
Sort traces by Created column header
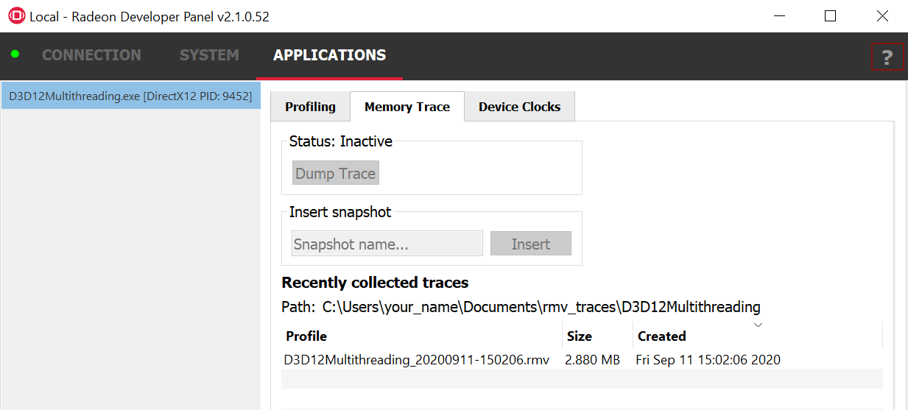(661, 336)
